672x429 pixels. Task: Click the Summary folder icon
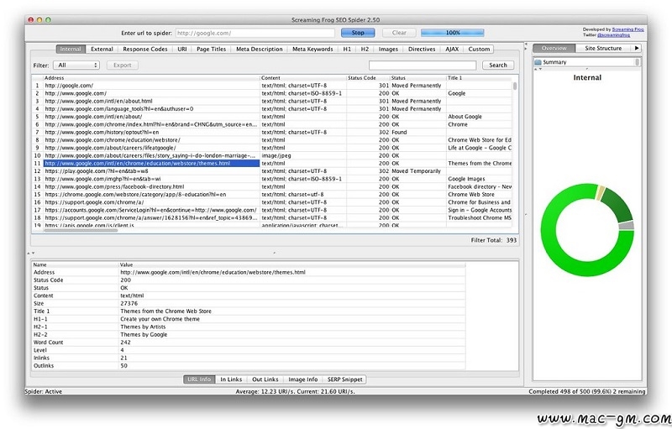coord(538,62)
